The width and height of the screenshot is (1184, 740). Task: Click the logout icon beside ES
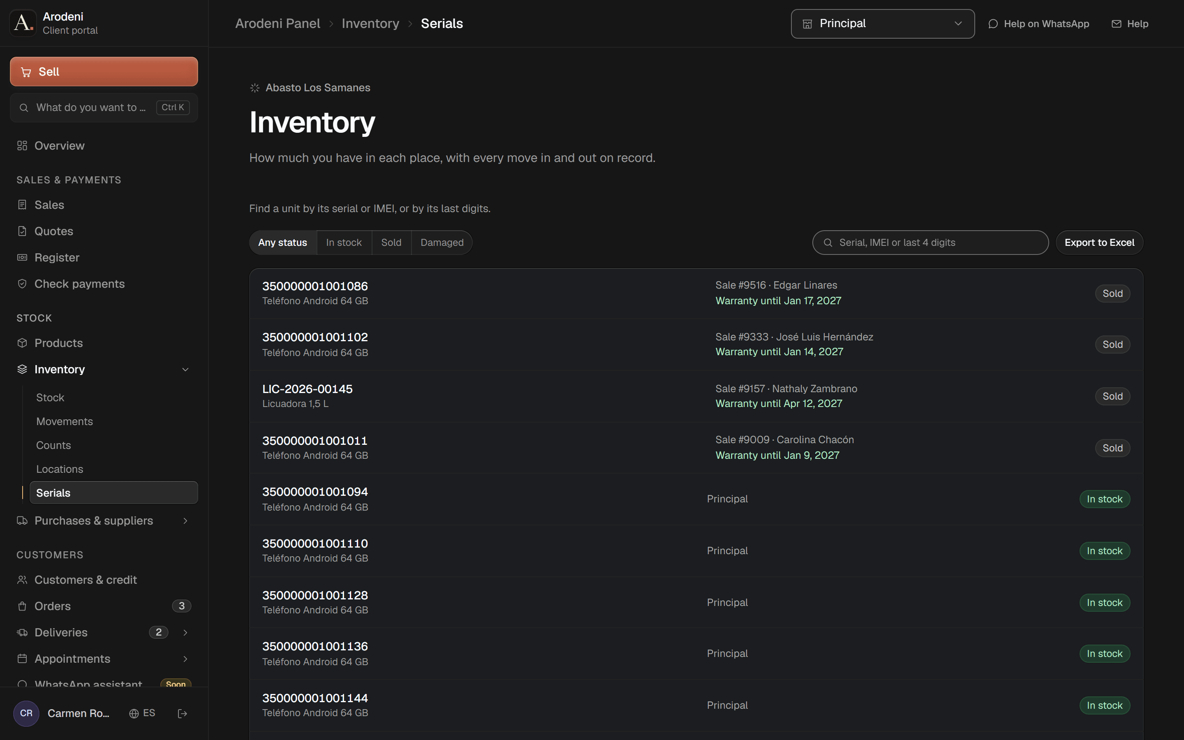183,714
